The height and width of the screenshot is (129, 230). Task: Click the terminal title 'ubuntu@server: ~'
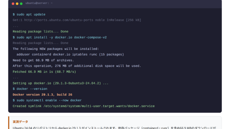39,3
